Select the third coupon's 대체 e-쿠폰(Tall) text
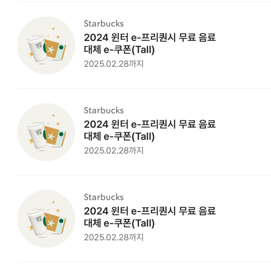Viewport: 271px width, 268px height. 119,223
